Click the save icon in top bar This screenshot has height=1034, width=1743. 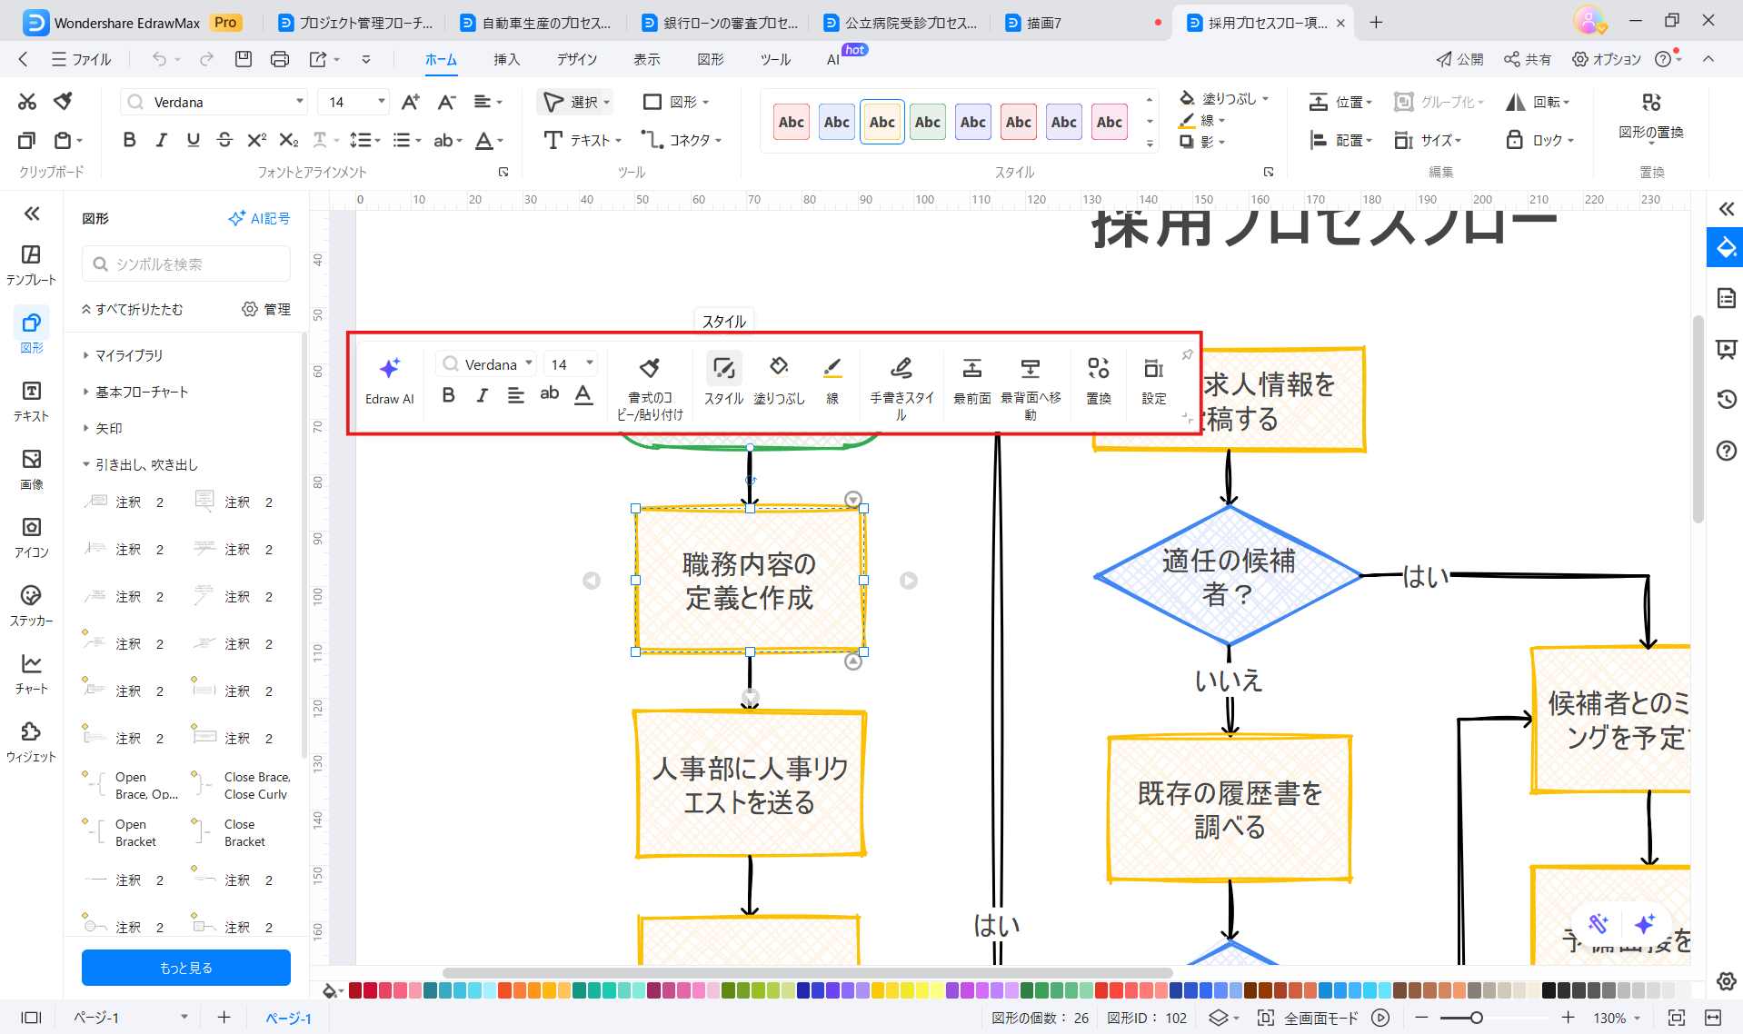(243, 59)
